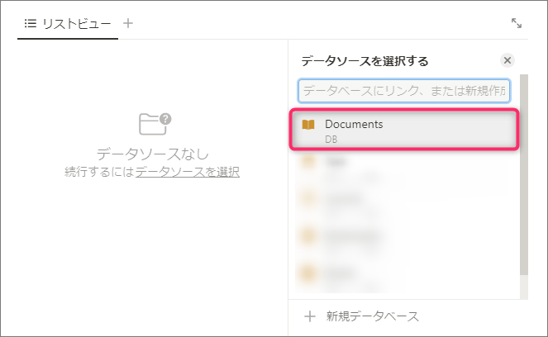The width and height of the screenshot is (548, 337).
Task: Focus the database search input field
Action: [x=403, y=91]
